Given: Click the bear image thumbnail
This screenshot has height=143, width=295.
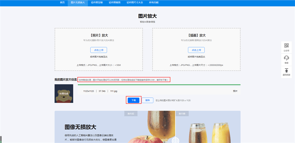Looking at the screenshot, I should (64, 94).
